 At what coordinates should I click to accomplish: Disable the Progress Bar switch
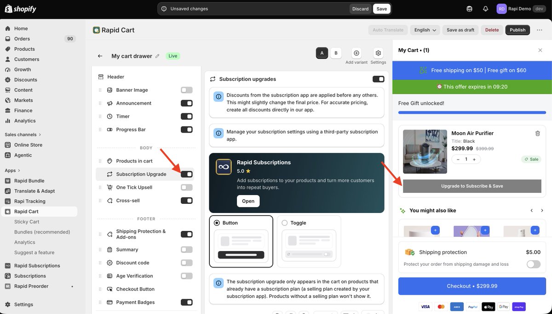coord(186,129)
